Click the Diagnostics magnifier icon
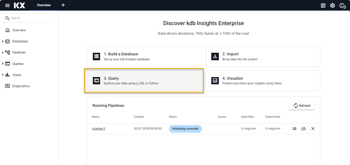This screenshot has height=165, width=350. click(x=8, y=86)
